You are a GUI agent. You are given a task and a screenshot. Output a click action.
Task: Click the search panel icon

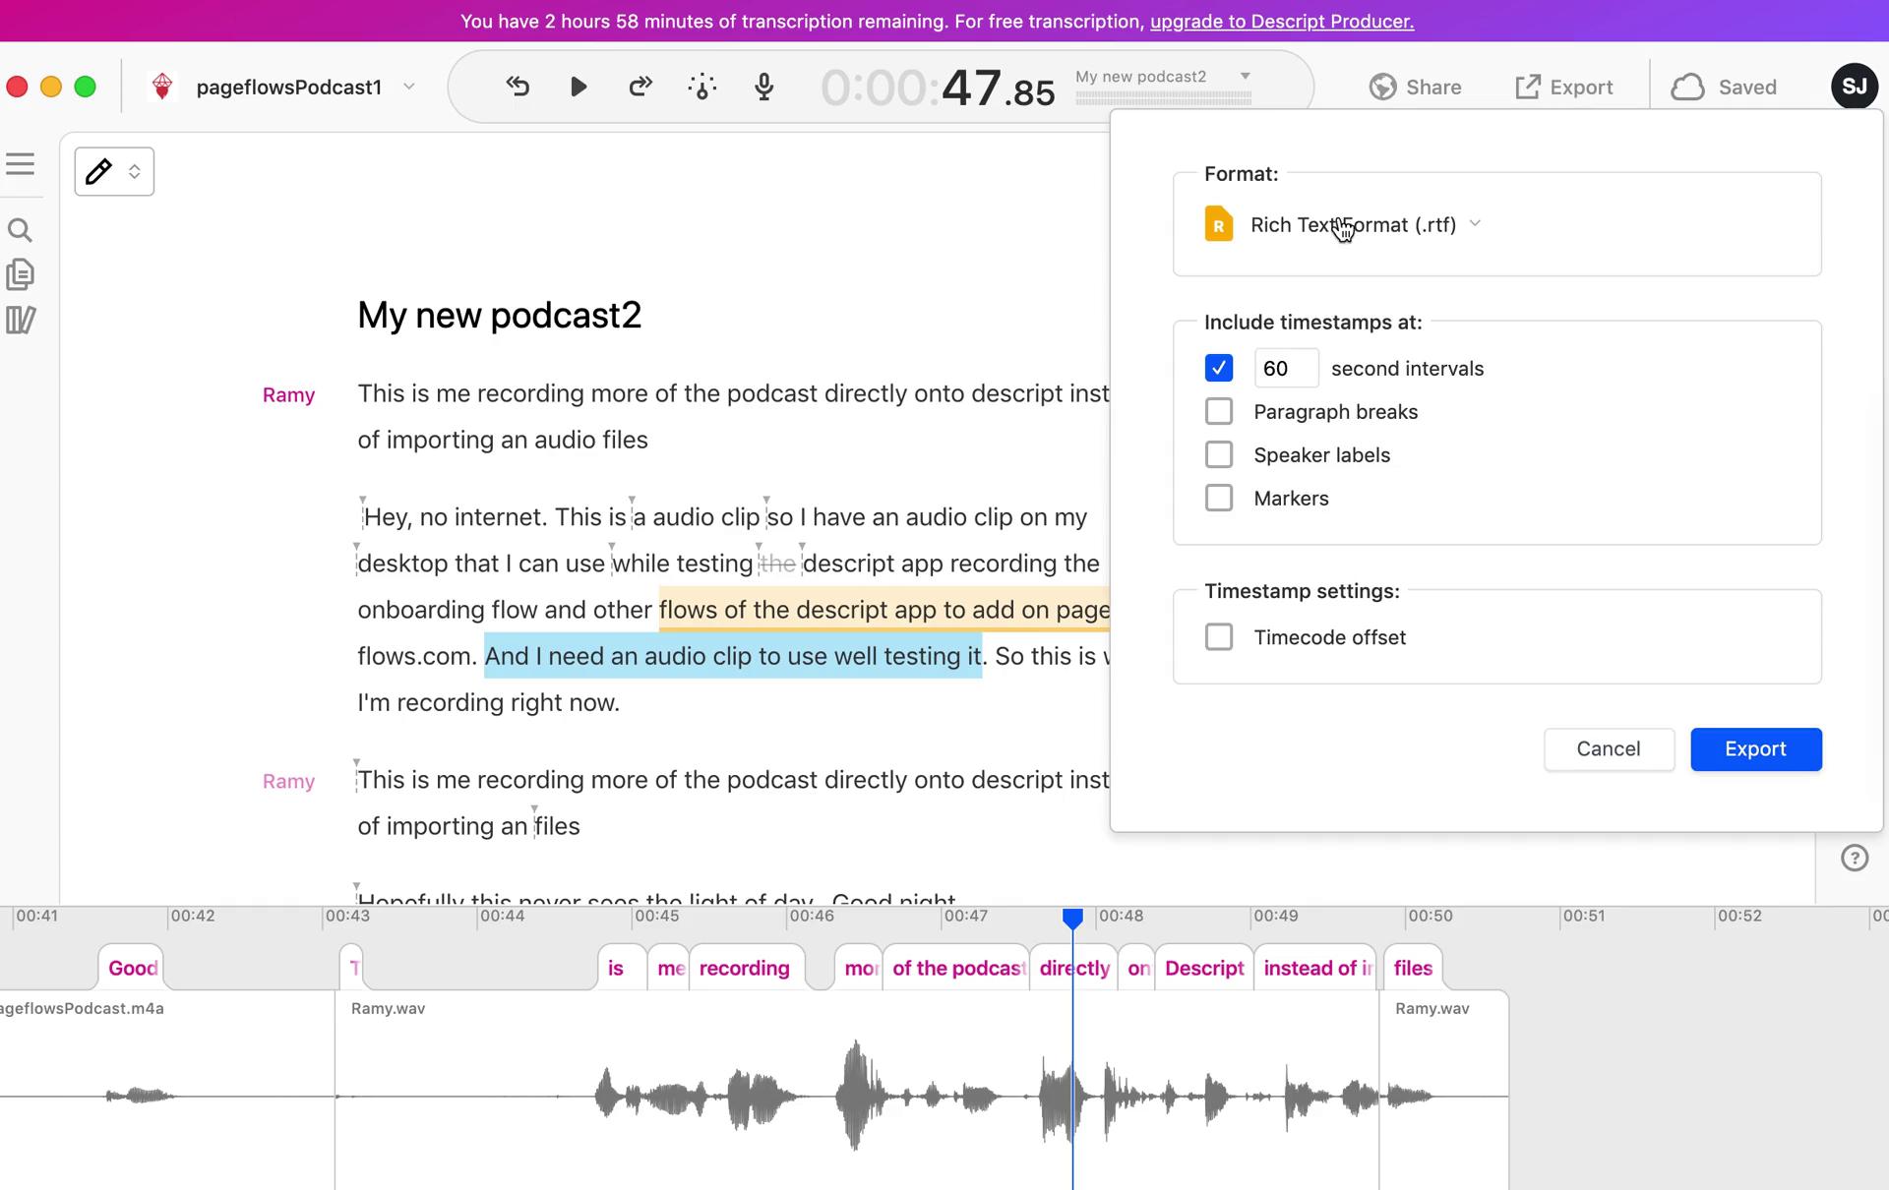pyautogui.click(x=22, y=230)
